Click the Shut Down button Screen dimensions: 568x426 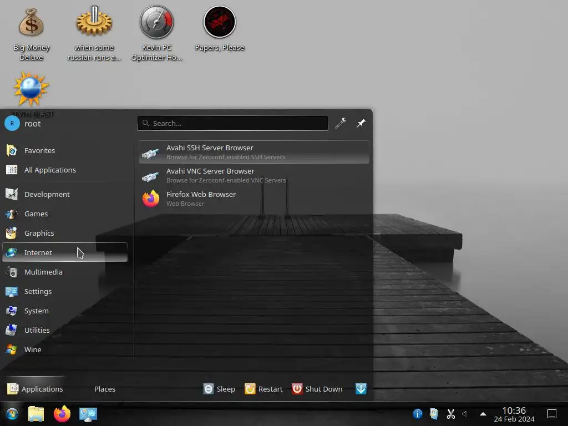coord(317,389)
